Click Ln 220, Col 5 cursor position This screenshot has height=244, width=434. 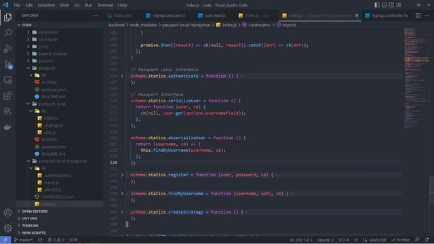(x=301, y=240)
